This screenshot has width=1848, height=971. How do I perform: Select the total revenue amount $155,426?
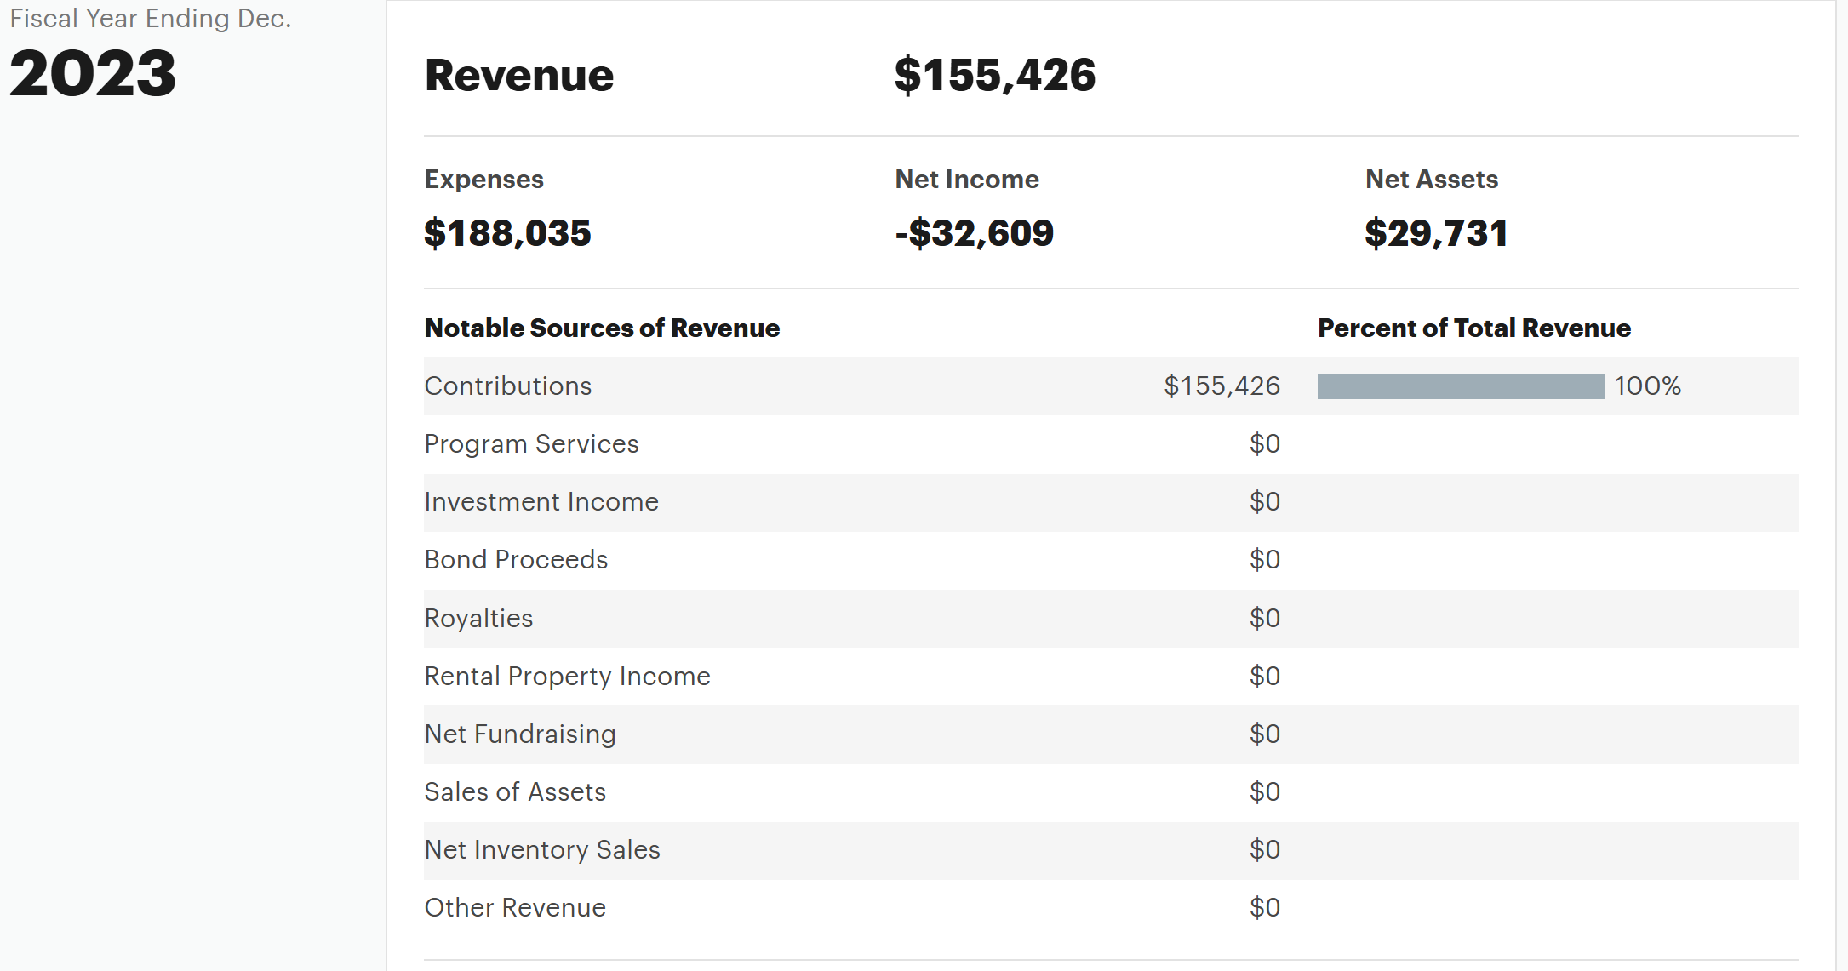(994, 75)
